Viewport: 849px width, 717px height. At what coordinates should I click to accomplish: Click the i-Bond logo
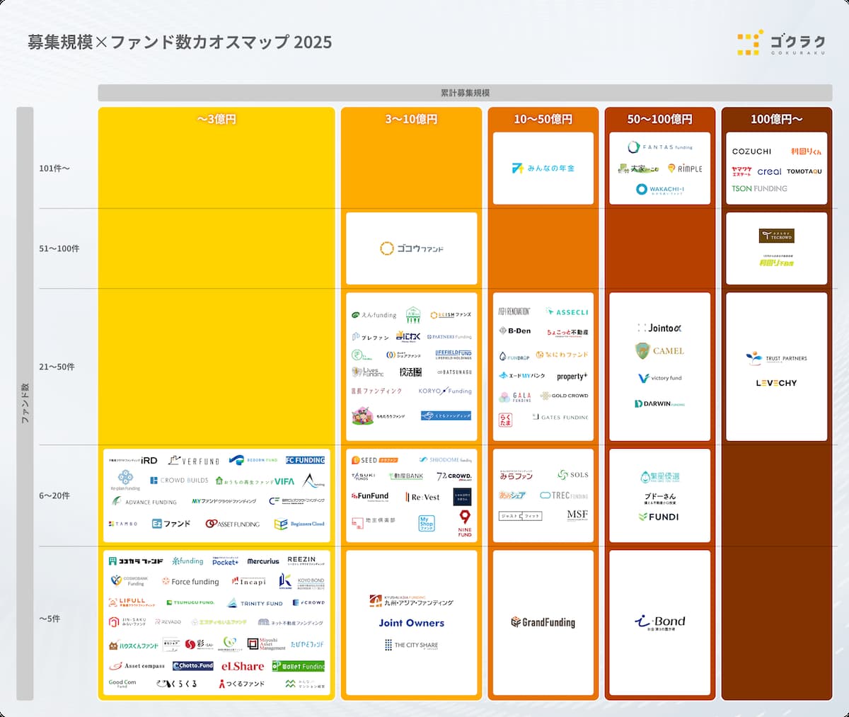(660, 622)
